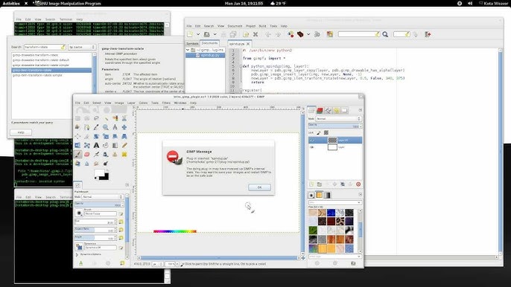Select the Paintbrush tool in the toolbox

coord(77,154)
